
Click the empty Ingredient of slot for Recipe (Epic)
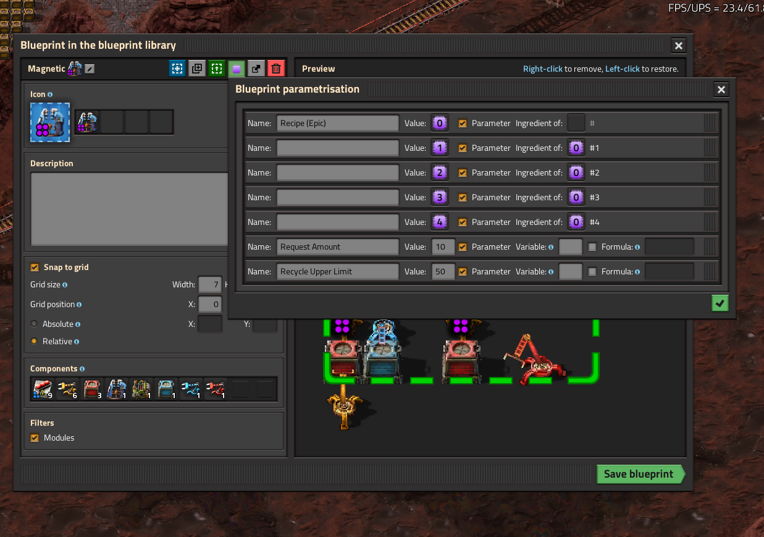[576, 123]
